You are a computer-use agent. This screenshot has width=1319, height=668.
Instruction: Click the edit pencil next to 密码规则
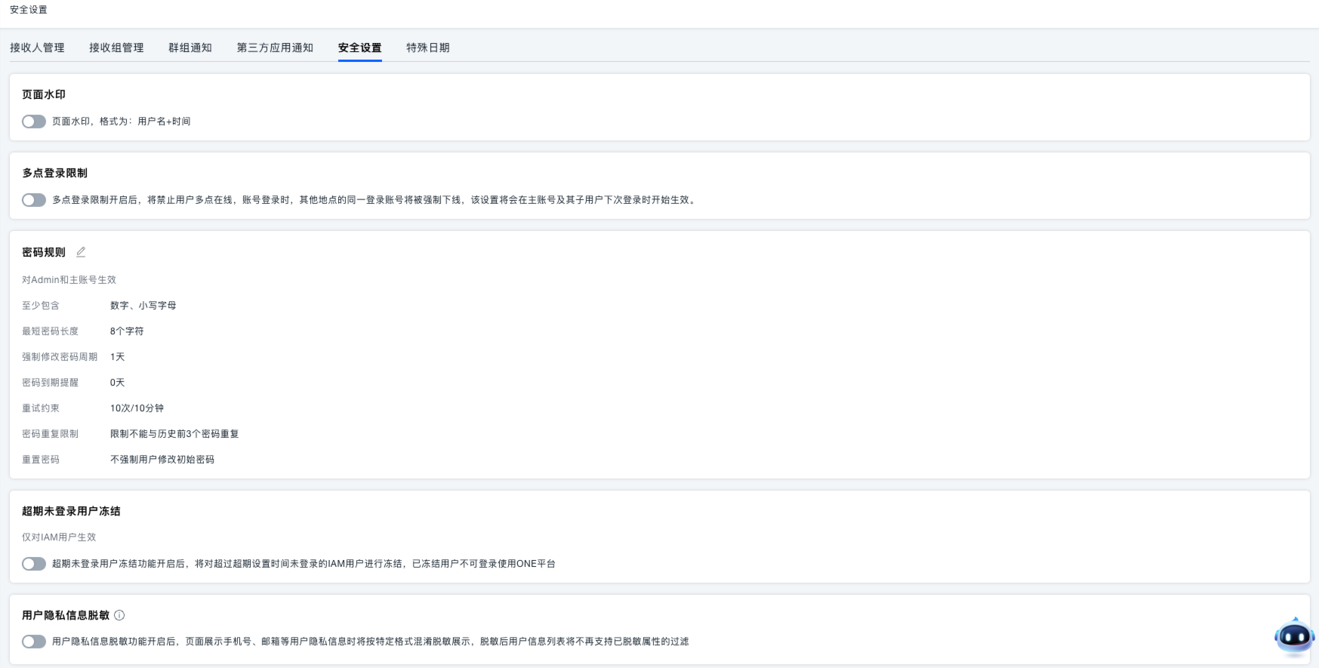click(81, 252)
